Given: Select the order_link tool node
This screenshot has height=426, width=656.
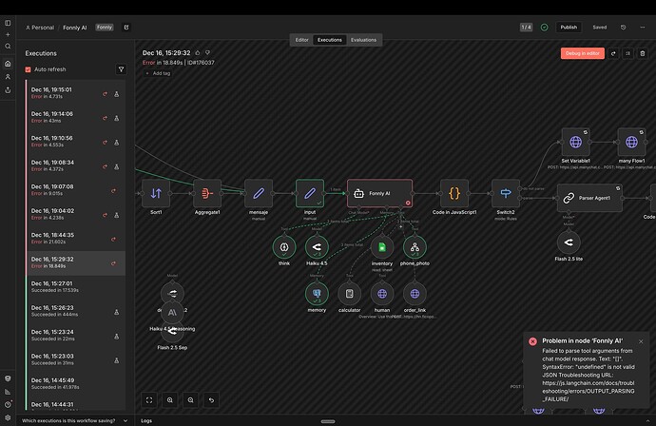Looking at the screenshot, I should click(415, 294).
